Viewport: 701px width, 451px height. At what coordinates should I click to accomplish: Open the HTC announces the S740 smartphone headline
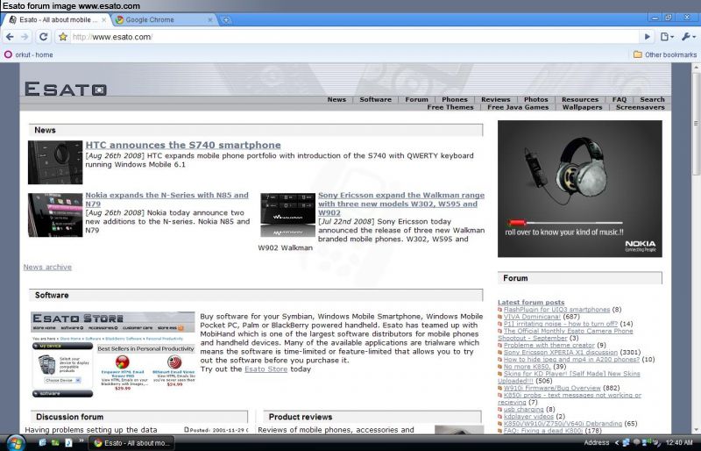pyautogui.click(x=183, y=145)
